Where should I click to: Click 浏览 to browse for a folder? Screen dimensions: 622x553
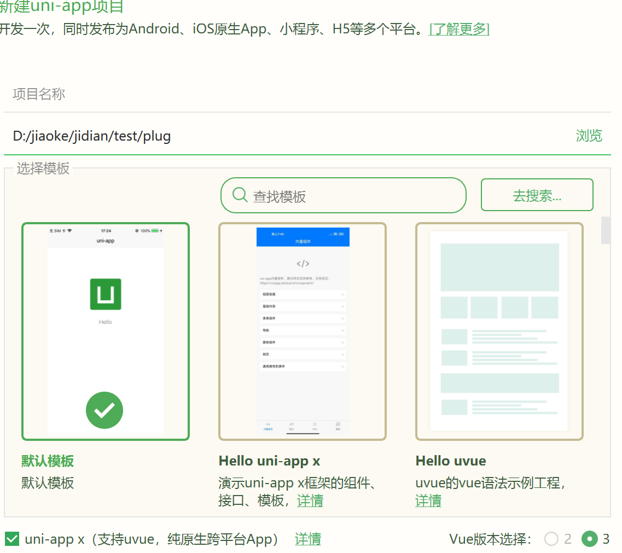point(589,136)
